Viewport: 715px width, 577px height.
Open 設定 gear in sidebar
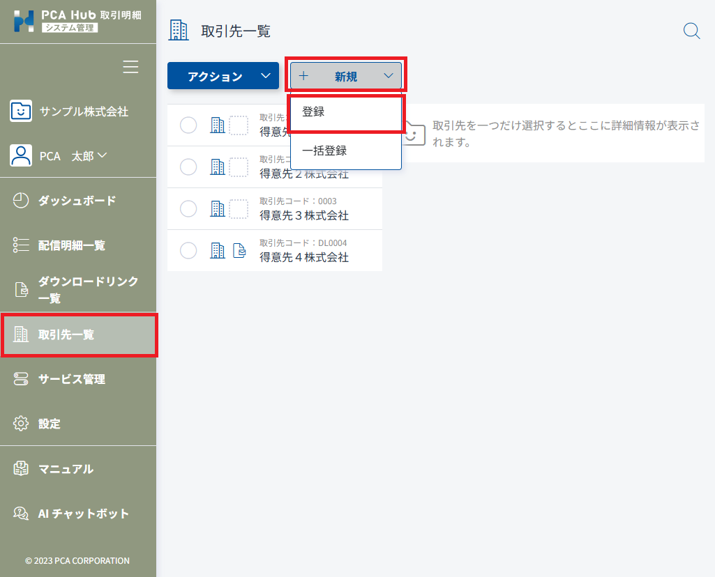[x=49, y=424]
